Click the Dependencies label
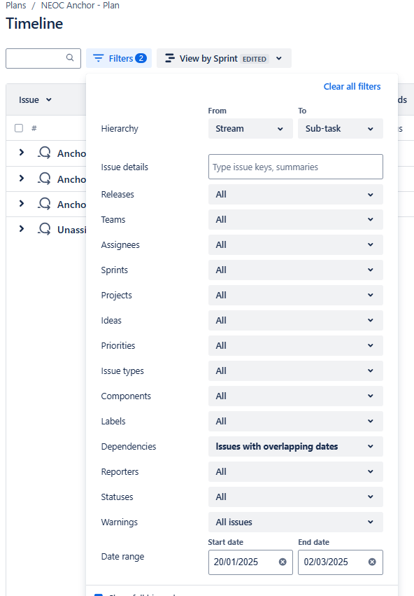Screen dimensions: 414x596 tap(128, 447)
